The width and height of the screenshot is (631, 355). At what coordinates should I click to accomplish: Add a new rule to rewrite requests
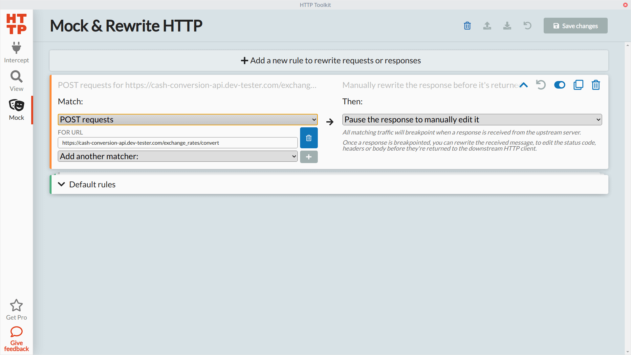pyautogui.click(x=329, y=61)
